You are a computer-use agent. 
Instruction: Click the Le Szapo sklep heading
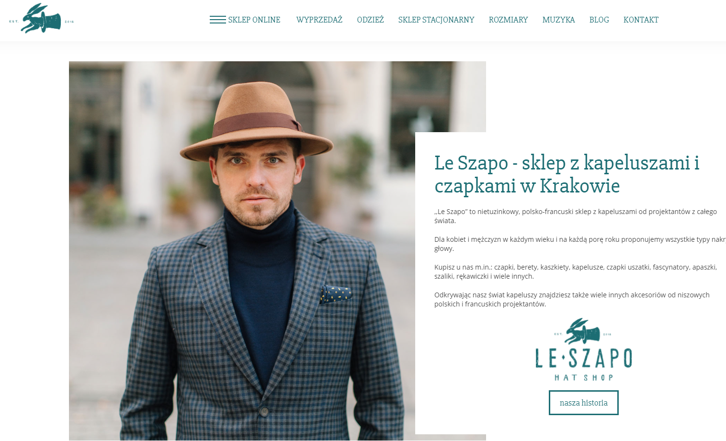click(x=567, y=174)
